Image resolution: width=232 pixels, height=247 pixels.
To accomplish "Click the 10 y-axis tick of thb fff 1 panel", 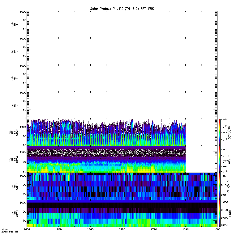I will 25,29.
